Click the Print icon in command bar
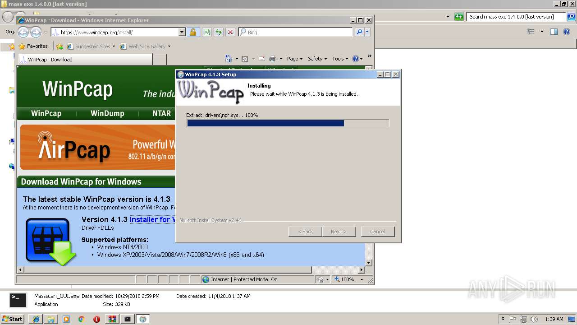The image size is (577, 325). pos(273,59)
